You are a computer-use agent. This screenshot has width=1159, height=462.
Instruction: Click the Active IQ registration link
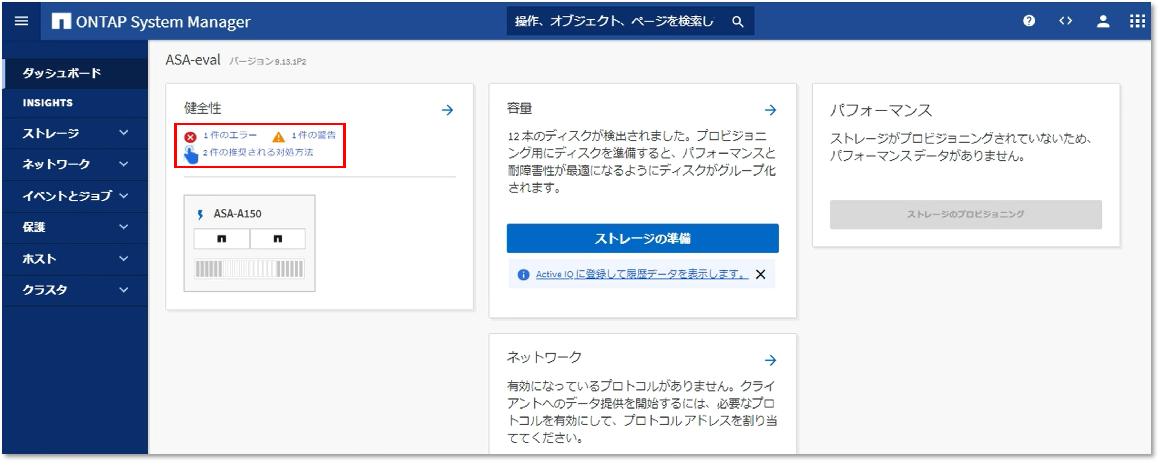click(x=642, y=274)
